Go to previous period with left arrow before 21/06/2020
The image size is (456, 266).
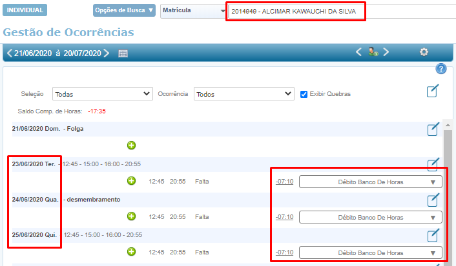pos(9,53)
